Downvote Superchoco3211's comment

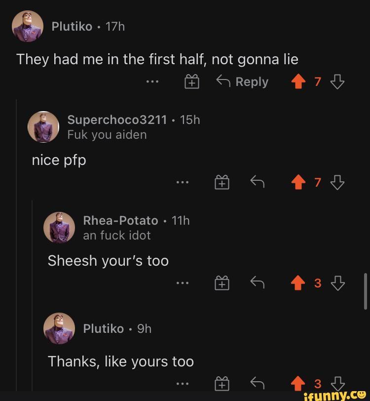[337, 182]
